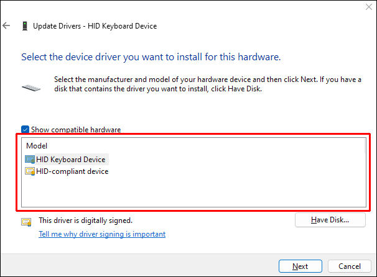Select HID-compliant device in the model list
Image resolution: width=377 pixels, height=277 pixels.
72,171
